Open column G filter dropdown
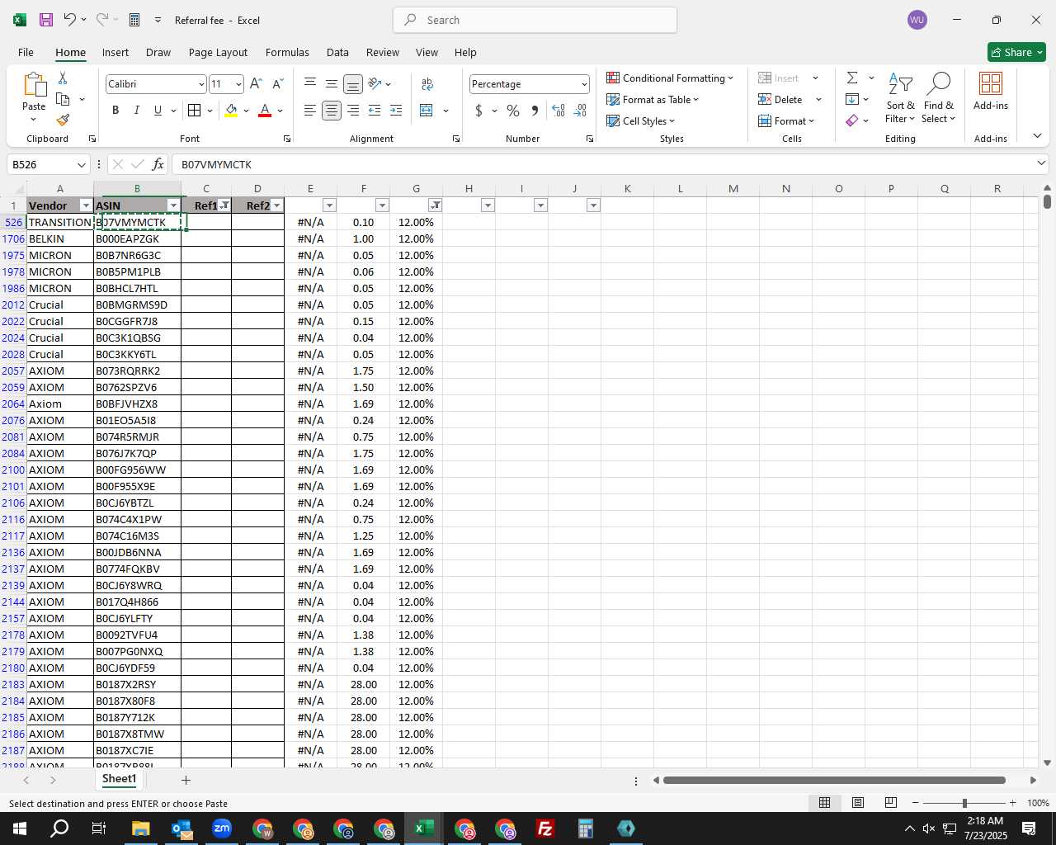1056x845 pixels. pos(435,205)
